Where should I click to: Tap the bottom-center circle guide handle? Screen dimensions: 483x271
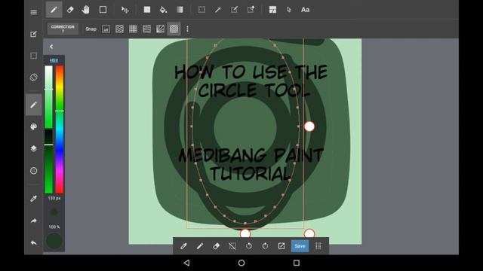245,233
